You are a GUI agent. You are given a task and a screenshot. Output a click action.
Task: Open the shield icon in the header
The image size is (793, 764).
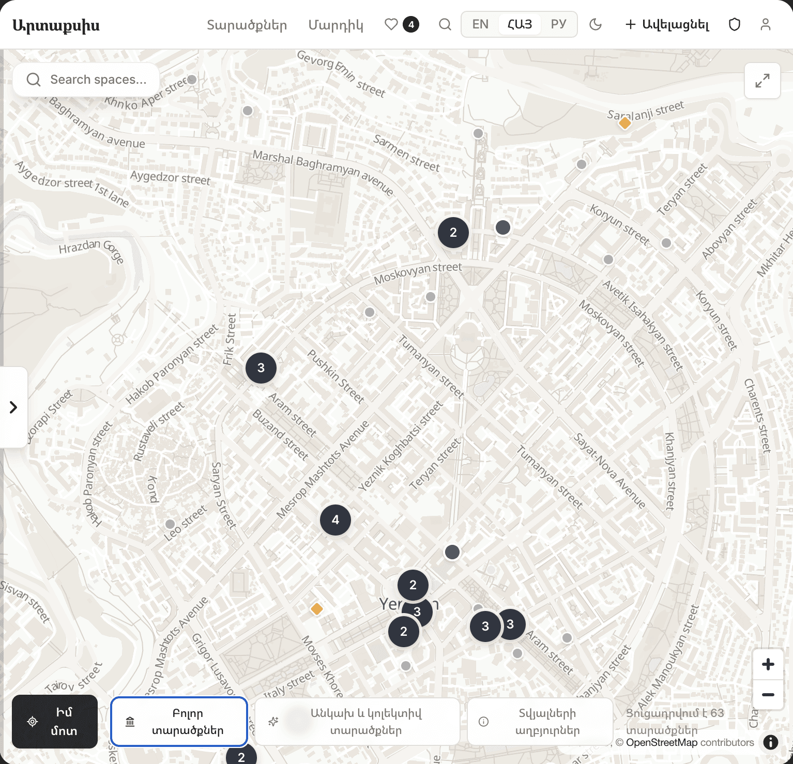735,24
